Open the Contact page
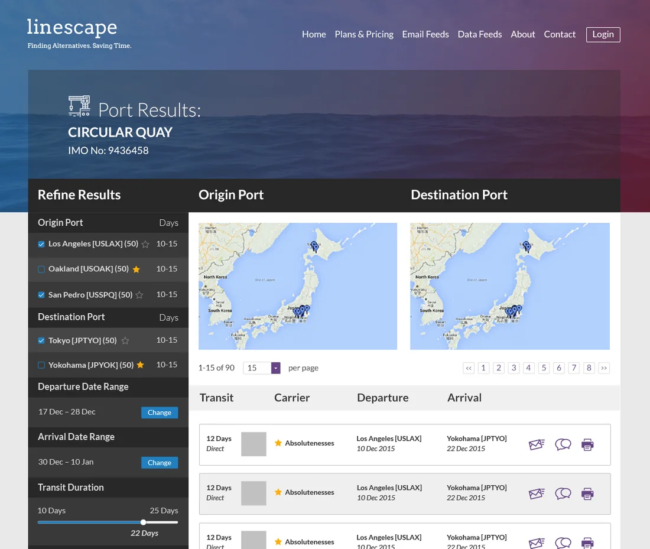This screenshot has height=549, width=650. [x=560, y=34]
